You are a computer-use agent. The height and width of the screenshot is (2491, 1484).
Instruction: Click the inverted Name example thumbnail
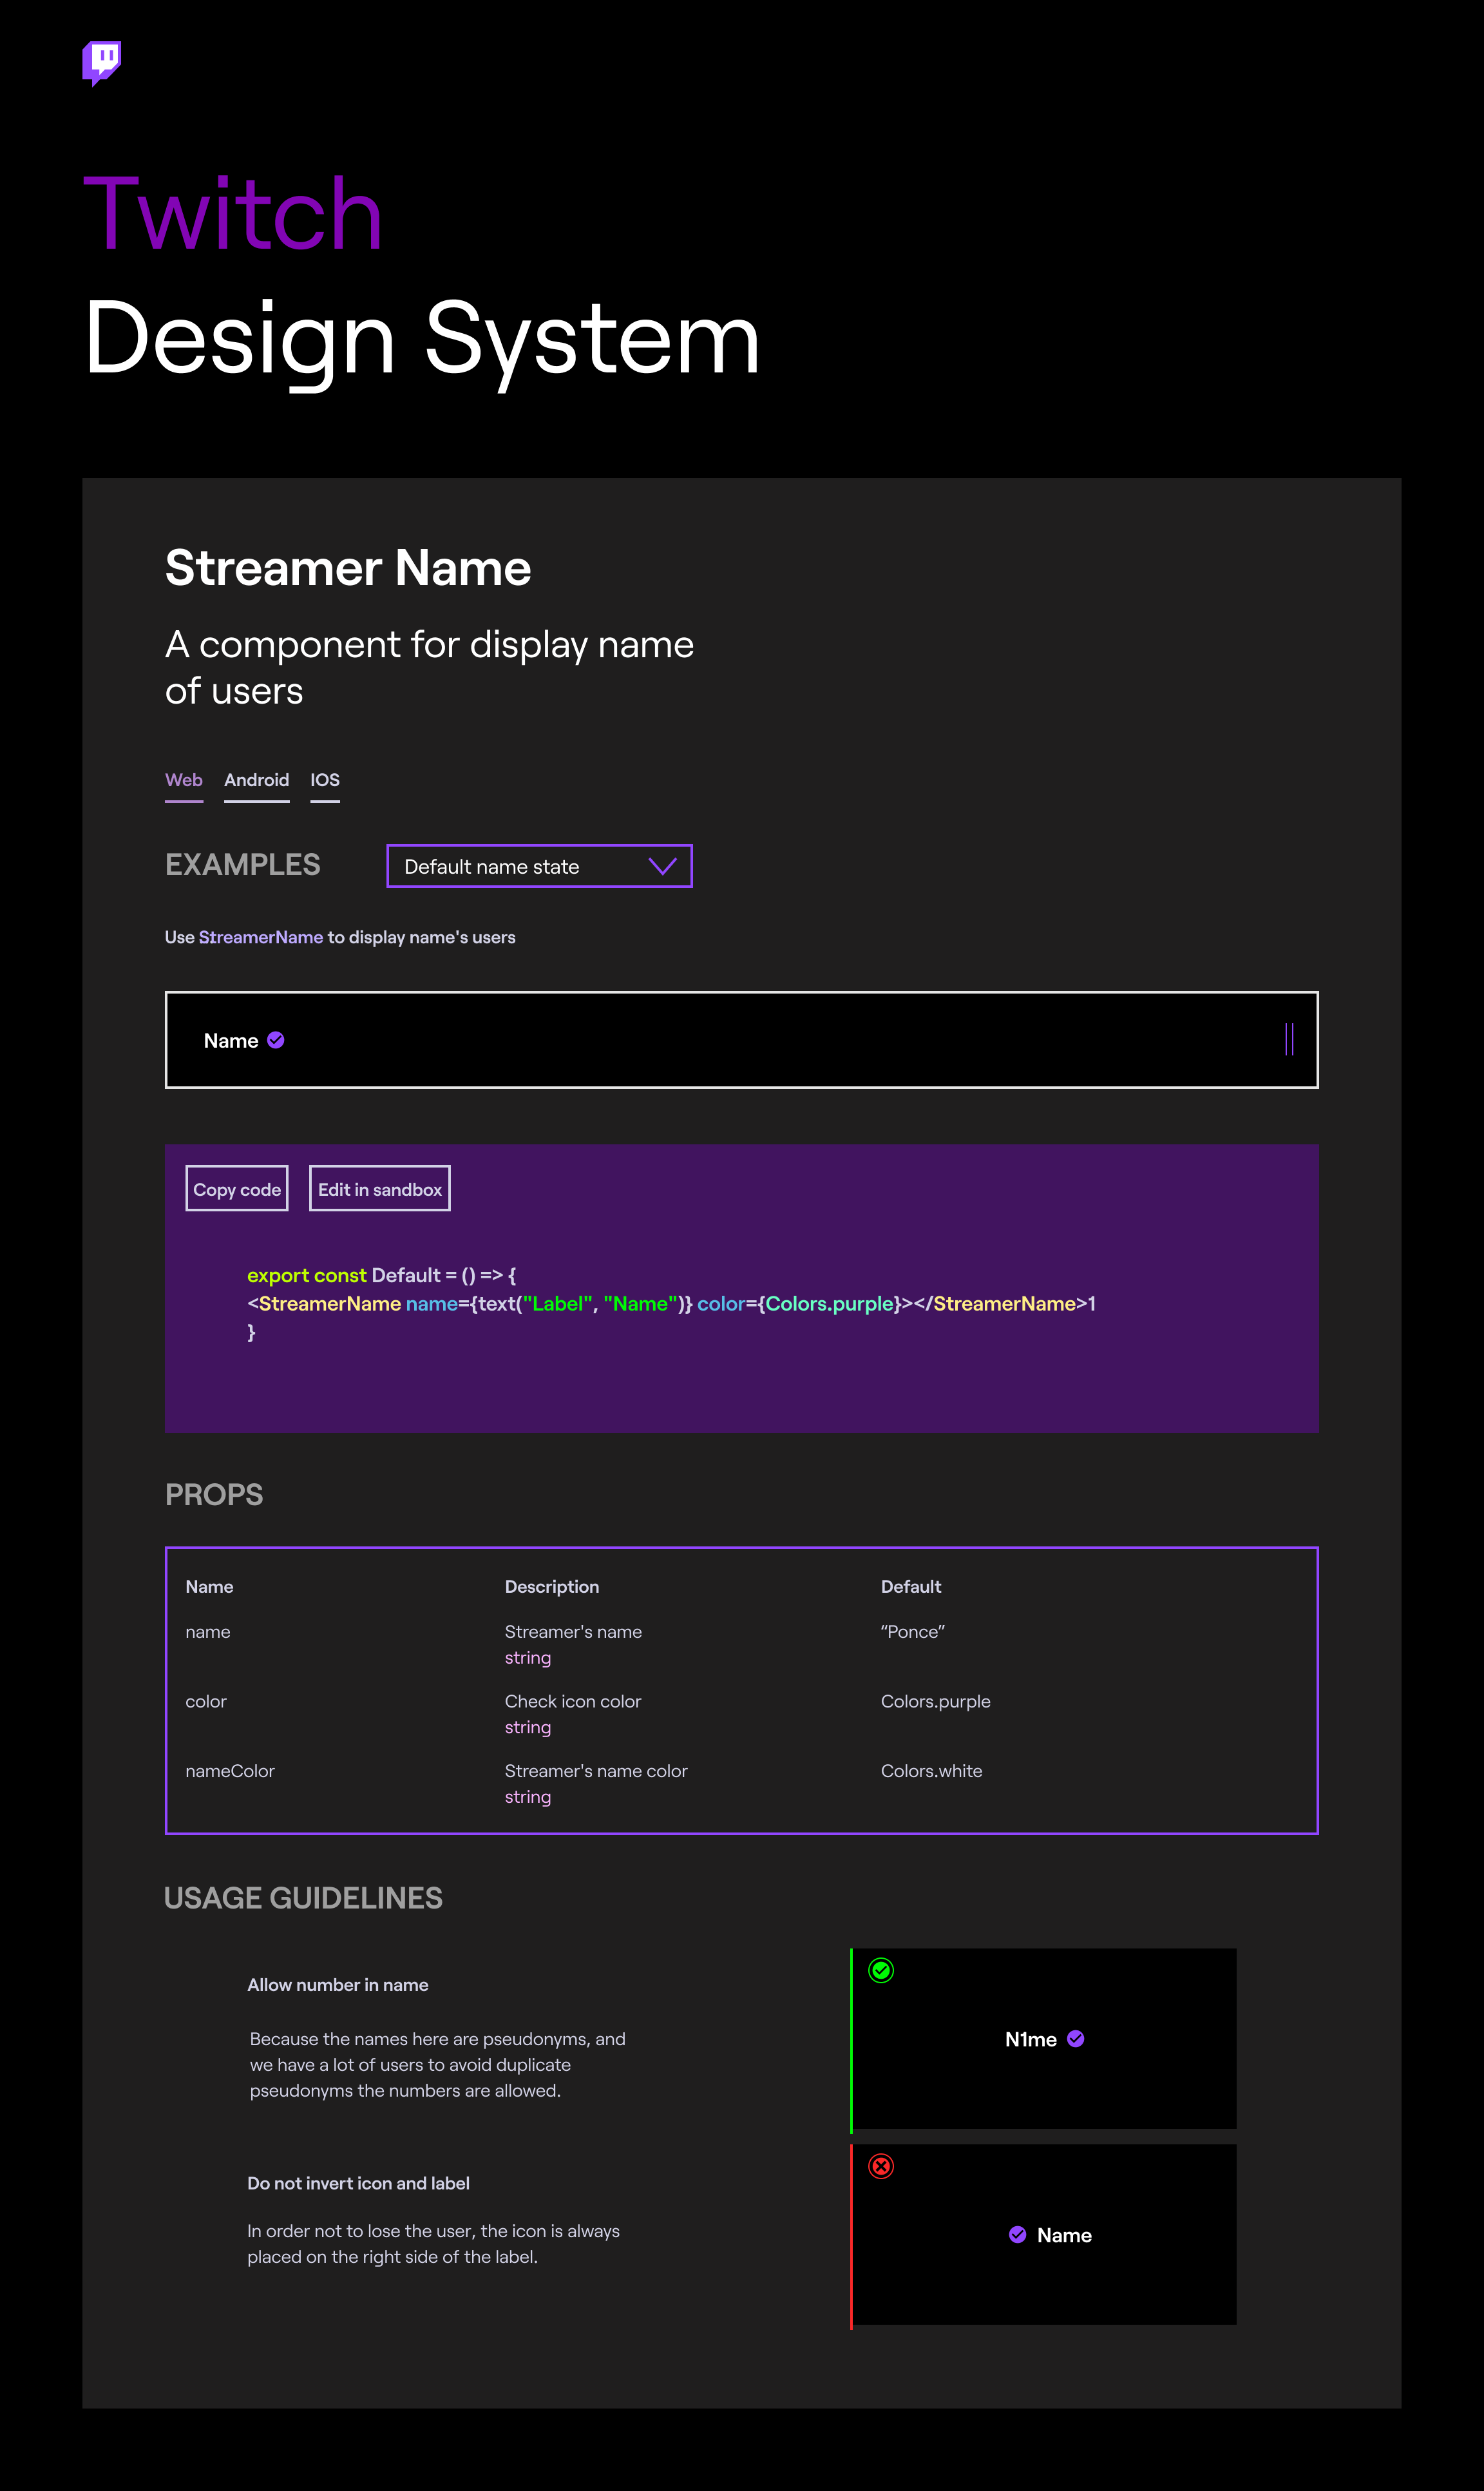[x=1044, y=2235]
